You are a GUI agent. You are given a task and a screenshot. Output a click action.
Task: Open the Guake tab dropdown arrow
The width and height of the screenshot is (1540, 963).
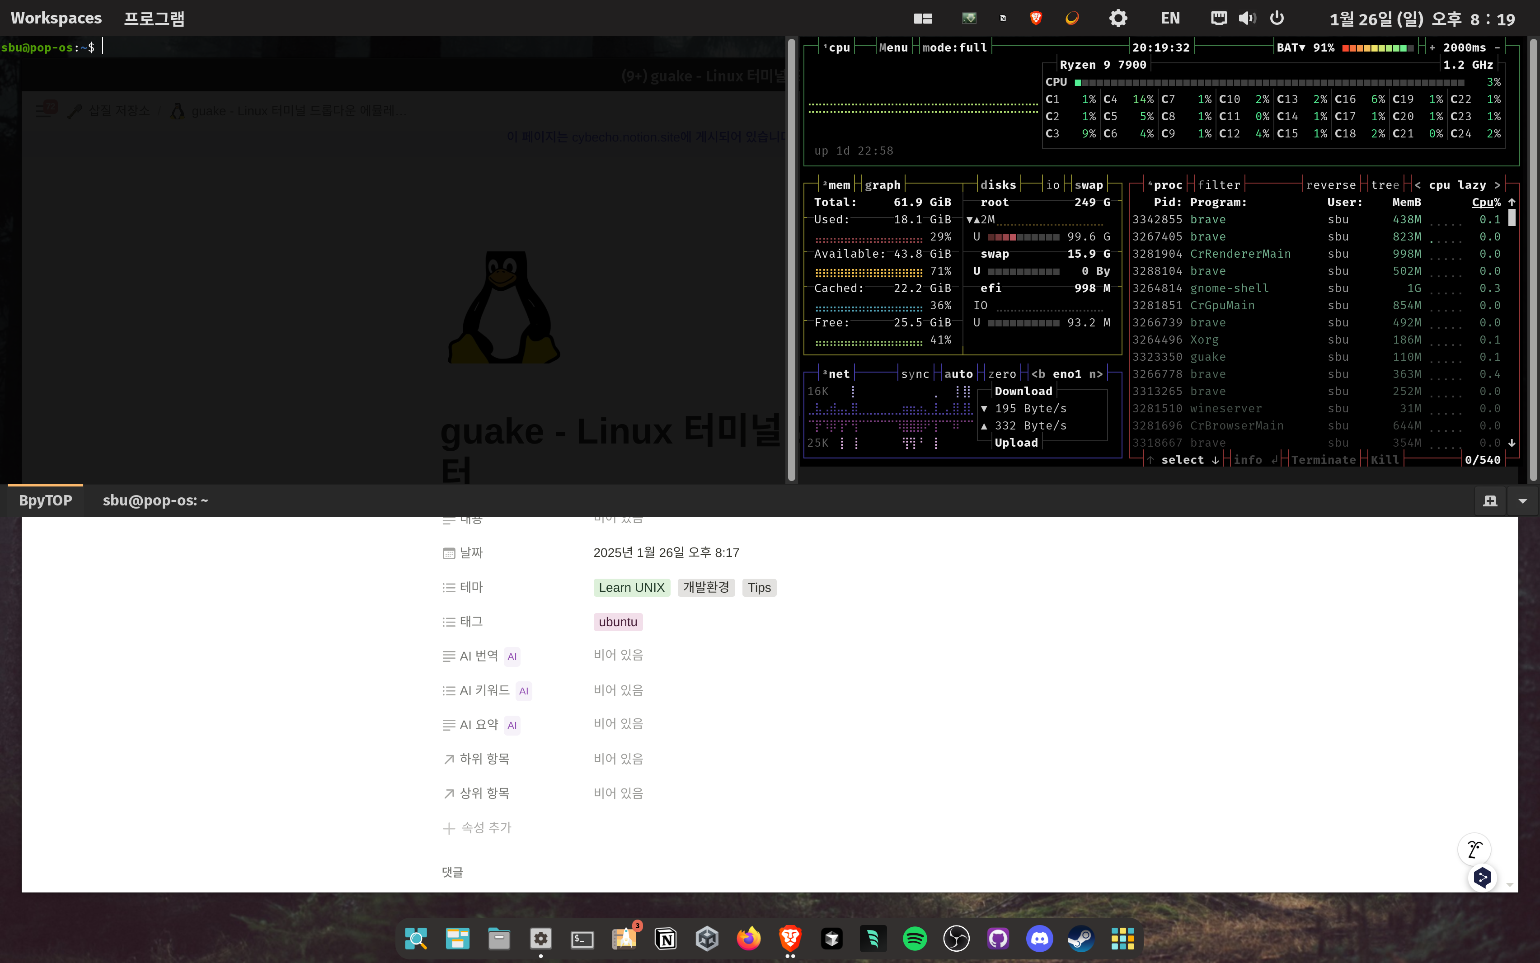click(x=1523, y=500)
